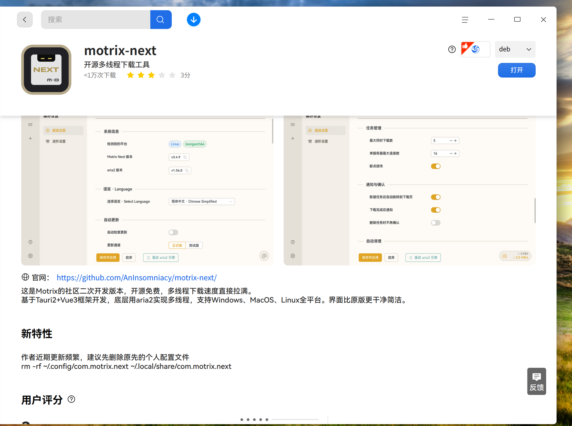Minimize the app store window
572x426 pixels.
pyautogui.click(x=491, y=20)
